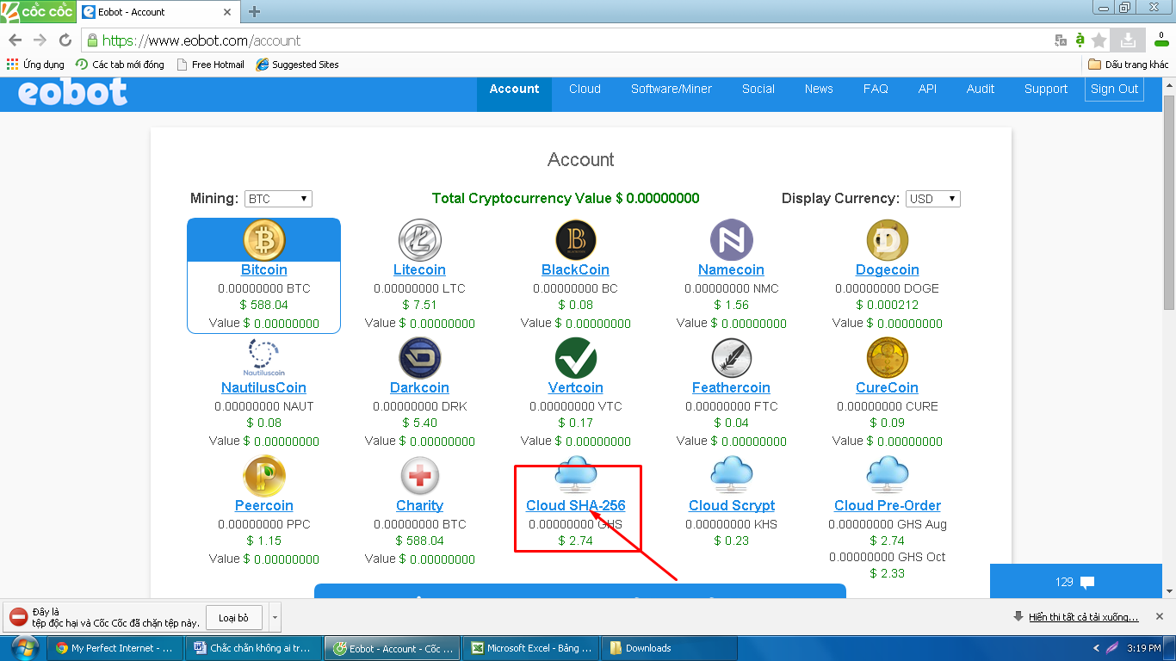1176x661 pixels.
Task: Open the Litecoin link
Action: [x=419, y=270]
